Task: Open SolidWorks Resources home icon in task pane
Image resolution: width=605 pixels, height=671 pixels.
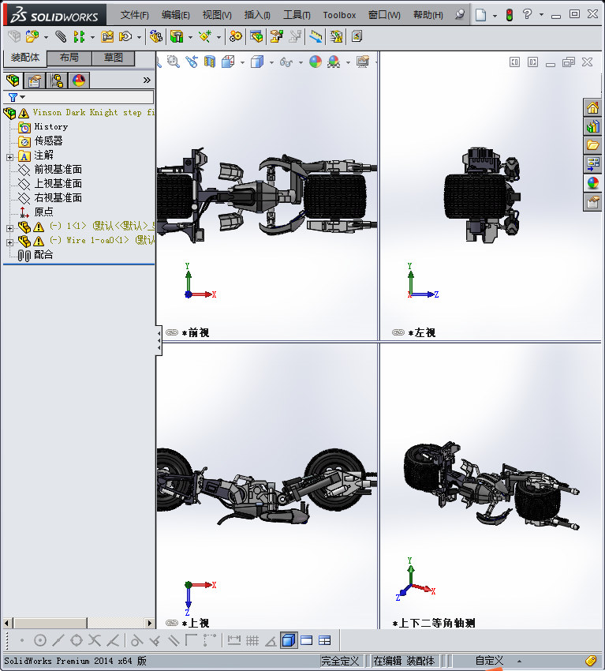Action: tap(592, 108)
